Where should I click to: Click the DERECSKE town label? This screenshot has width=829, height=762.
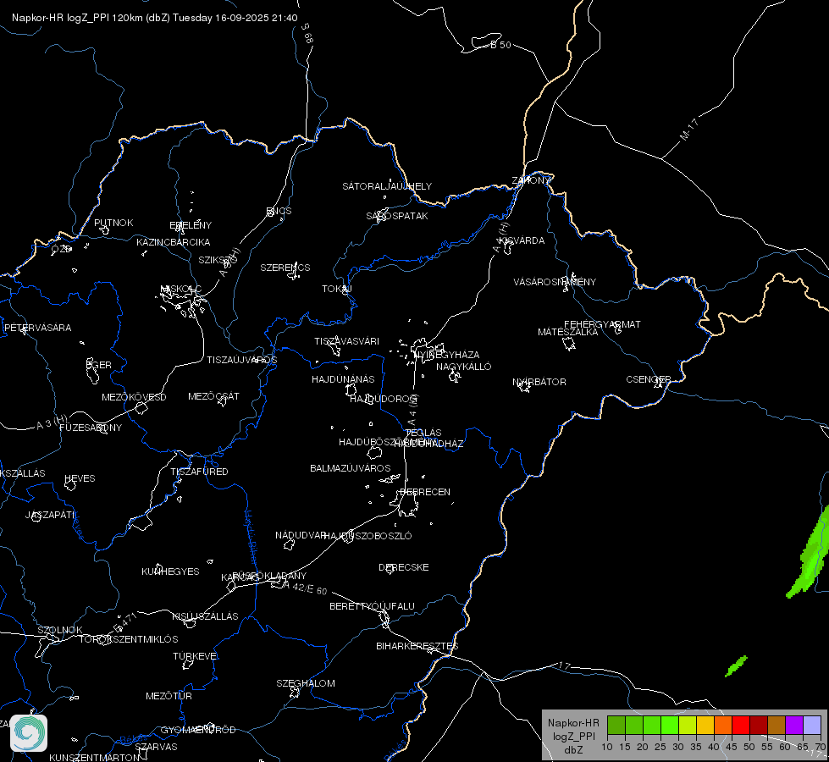click(403, 567)
